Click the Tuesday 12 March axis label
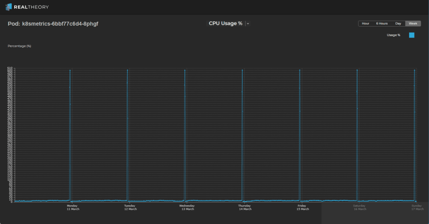Image resolution: width=429 pixels, height=224 pixels. point(130,207)
